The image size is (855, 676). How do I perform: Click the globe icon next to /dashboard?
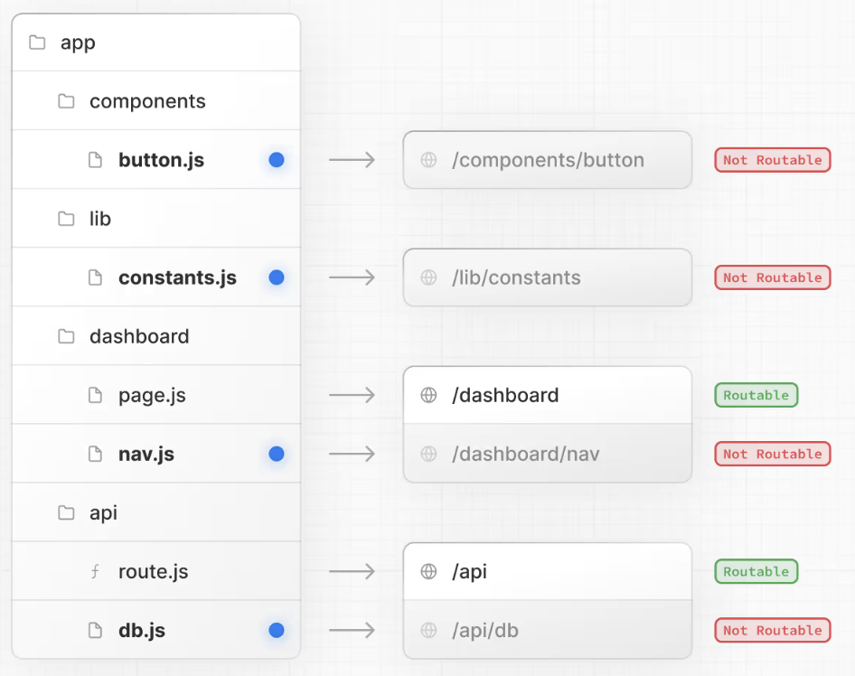(429, 395)
